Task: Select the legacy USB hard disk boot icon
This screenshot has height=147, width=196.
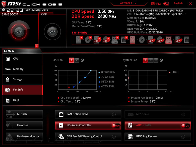Action: [x=151, y=40]
